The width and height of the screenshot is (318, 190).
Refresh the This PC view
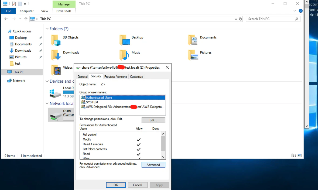[x=241, y=19]
